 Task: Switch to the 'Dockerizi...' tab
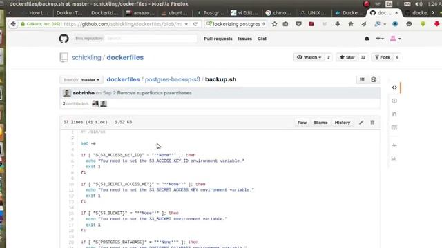[x=104, y=13]
